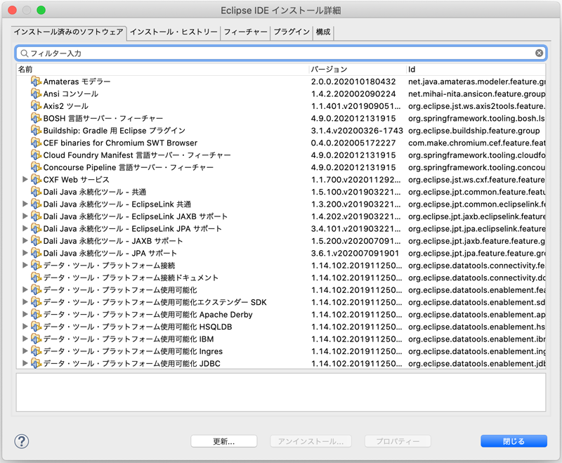Expand Dali EclipseLink 共通 tree node
This screenshot has height=463, width=562.
pyautogui.click(x=25, y=204)
